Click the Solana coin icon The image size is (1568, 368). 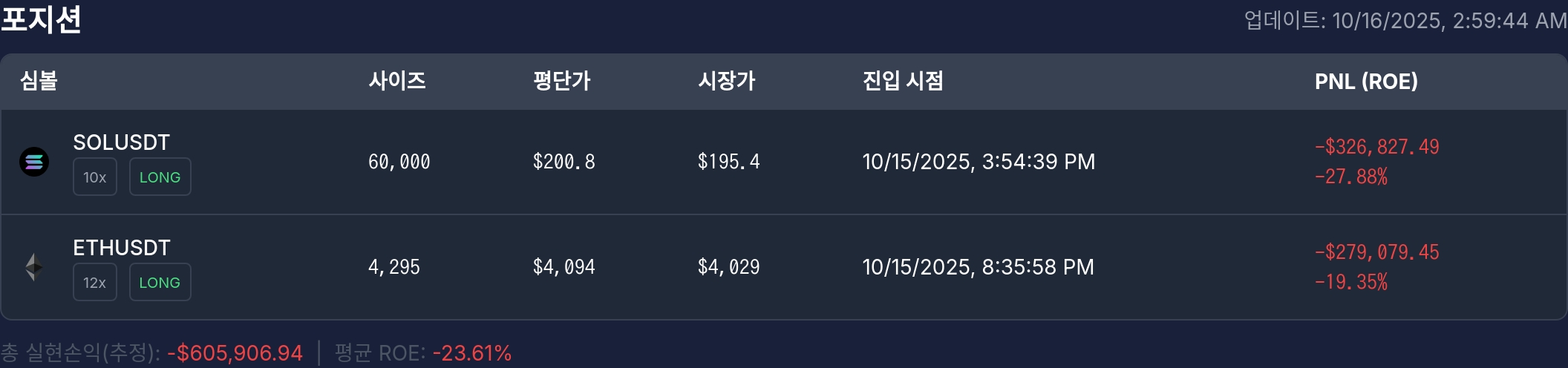point(34,162)
